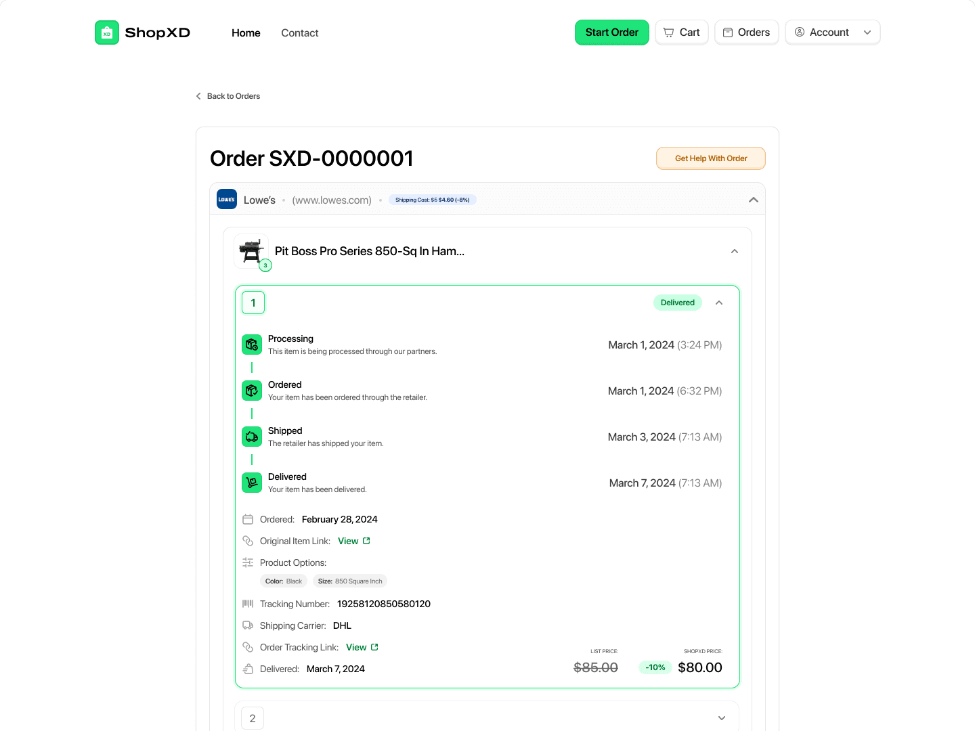975x731 pixels.
Task: Collapse the Lowe's retailer section
Action: click(754, 200)
